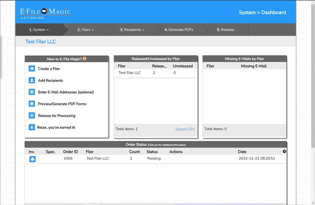Sort by Missing E-Mail column header
The image size is (315, 205).
[254, 66]
